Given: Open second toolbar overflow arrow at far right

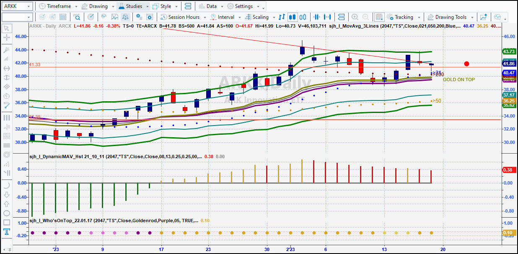Looking at the screenshot, I should 505,19.
